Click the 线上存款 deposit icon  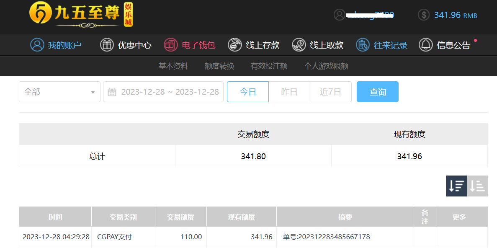click(235, 45)
